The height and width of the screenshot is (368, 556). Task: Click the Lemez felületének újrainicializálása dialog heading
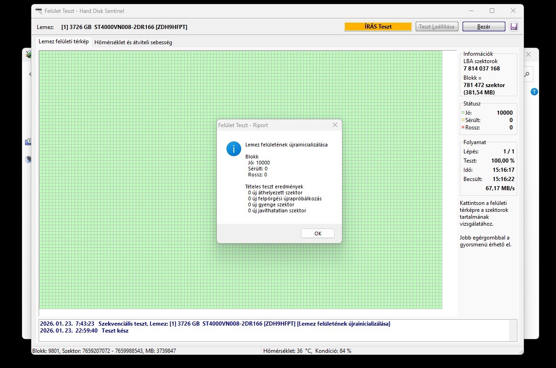[x=286, y=145]
